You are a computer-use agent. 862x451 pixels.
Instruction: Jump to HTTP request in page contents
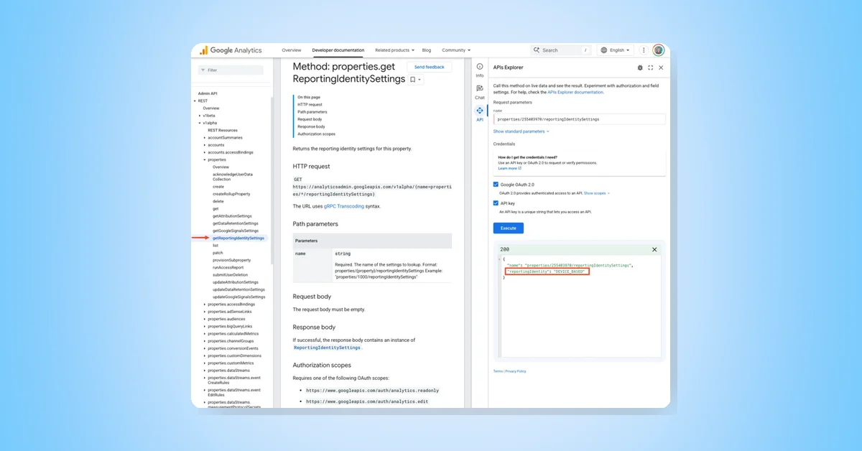pyautogui.click(x=310, y=104)
